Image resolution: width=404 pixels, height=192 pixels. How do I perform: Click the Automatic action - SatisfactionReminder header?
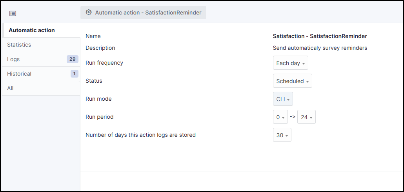click(148, 13)
